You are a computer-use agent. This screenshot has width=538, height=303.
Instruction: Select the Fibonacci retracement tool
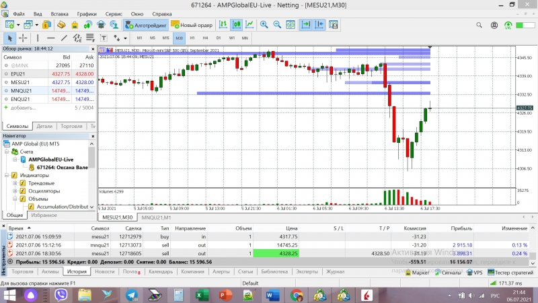pyautogui.click(x=90, y=38)
